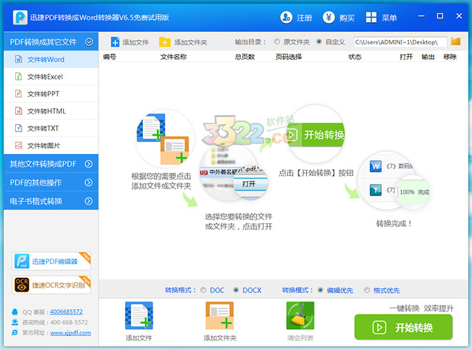Click the 移除 column header
Viewport: 472px width, 350px height.
[x=450, y=57]
